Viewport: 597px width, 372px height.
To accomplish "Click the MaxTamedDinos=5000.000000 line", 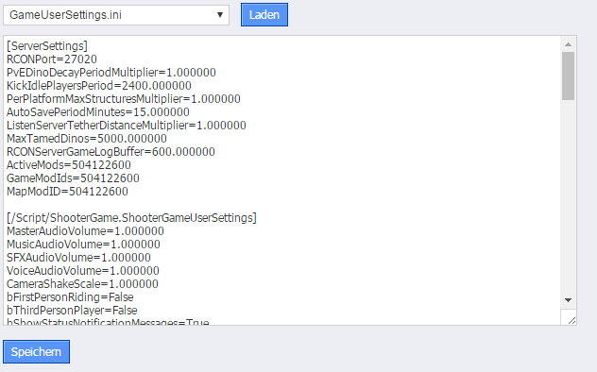I will pos(87,139).
